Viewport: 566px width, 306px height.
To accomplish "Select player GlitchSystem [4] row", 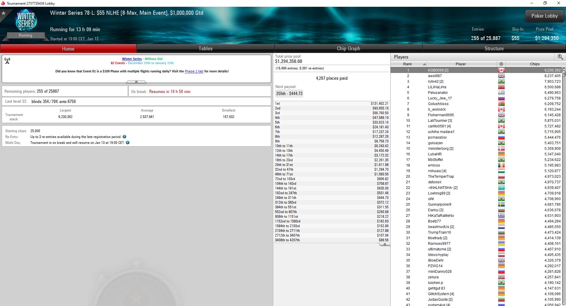I will coord(476,294).
